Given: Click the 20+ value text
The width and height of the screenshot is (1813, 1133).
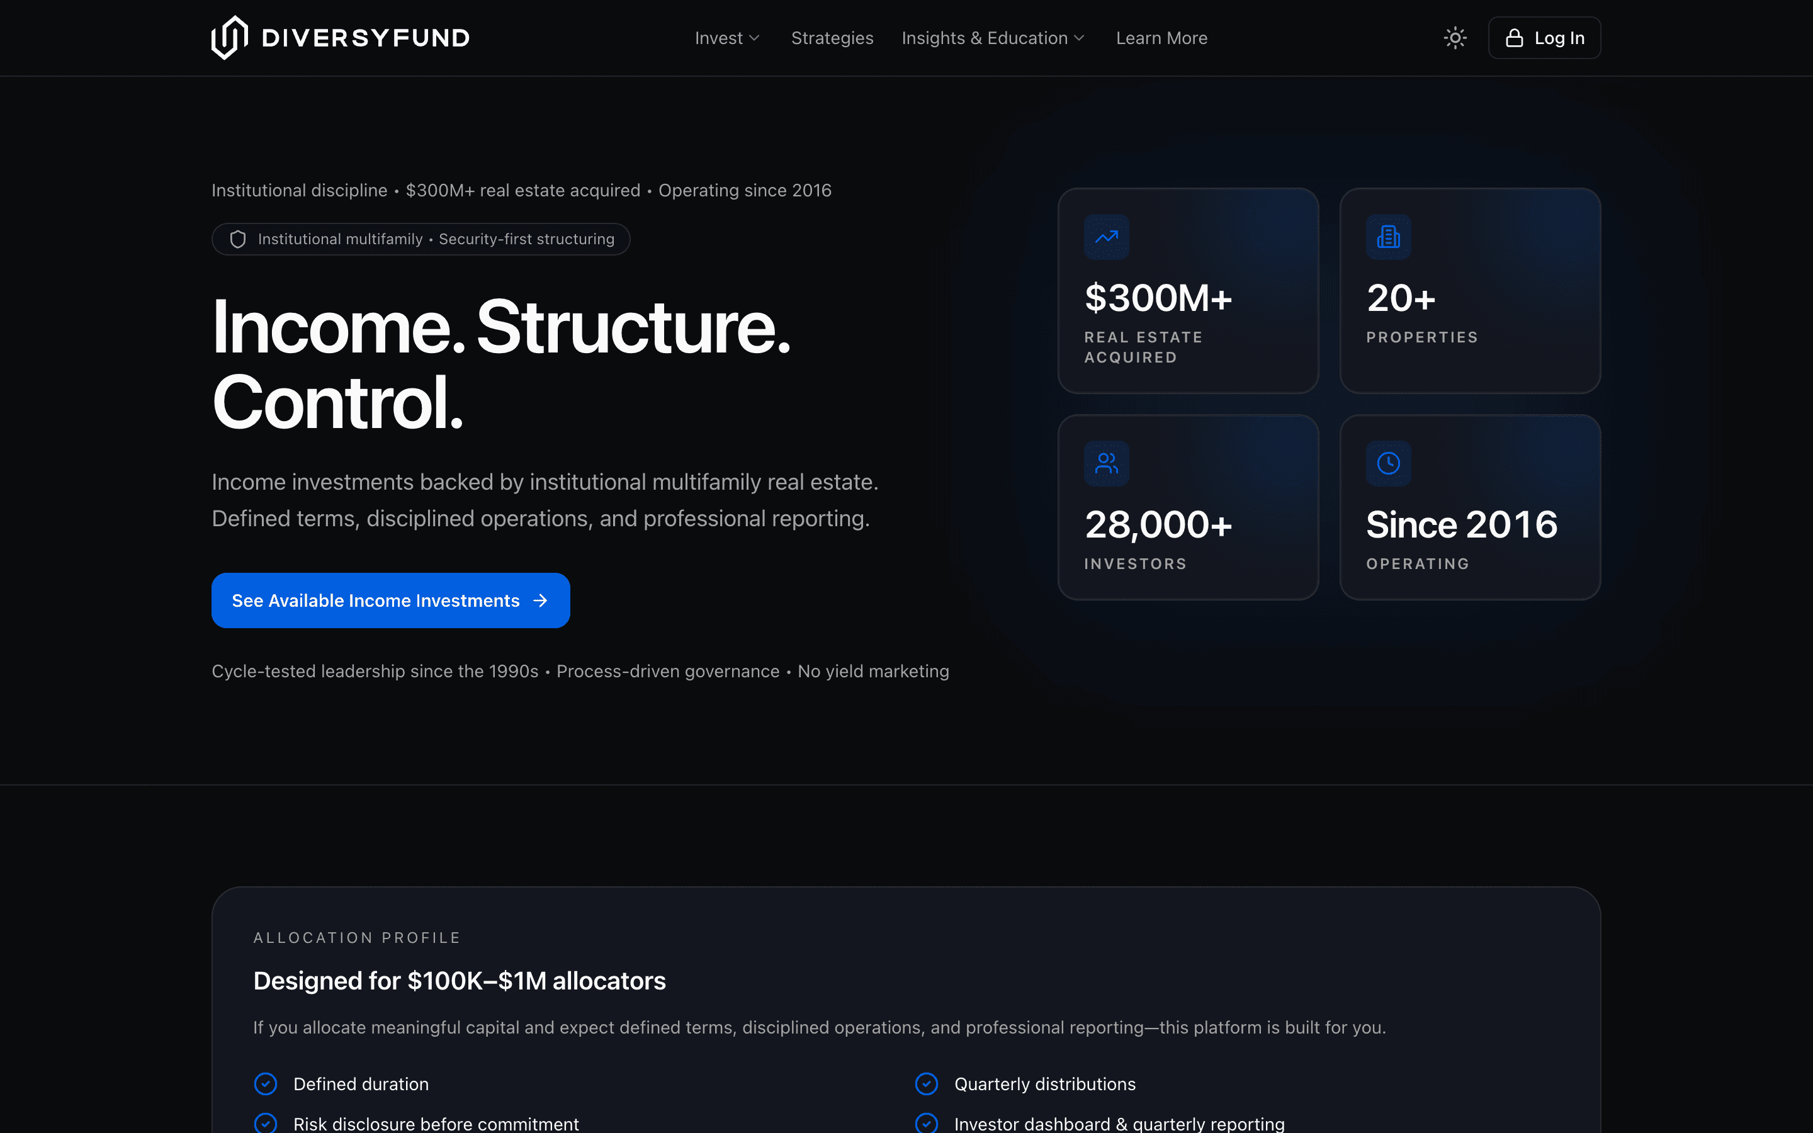Looking at the screenshot, I should pos(1401,298).
